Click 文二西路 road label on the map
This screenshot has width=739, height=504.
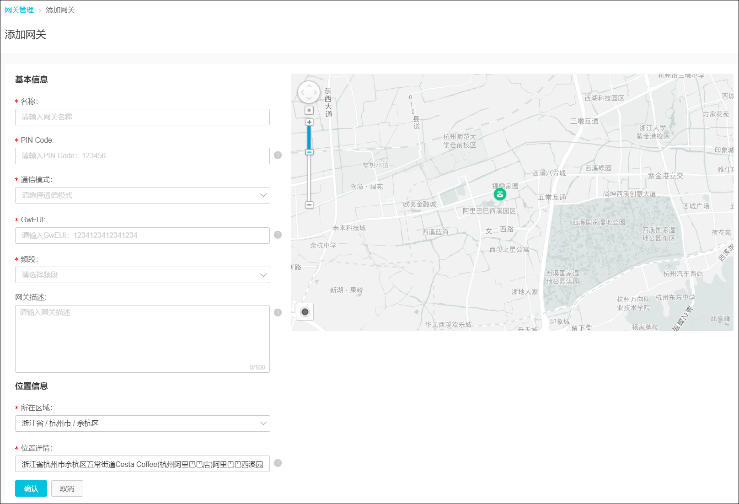click(x=499, y=230)
